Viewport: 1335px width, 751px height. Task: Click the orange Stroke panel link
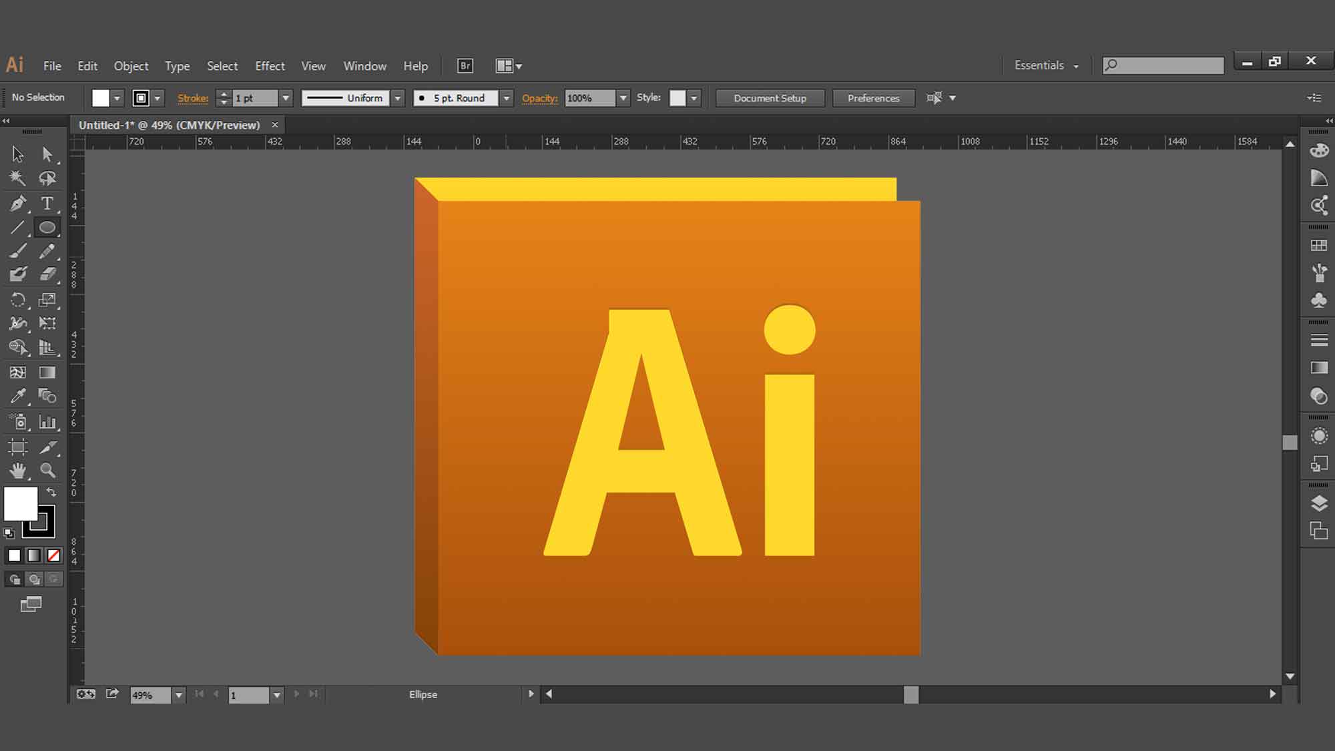pyautogui.click(x=193, y=98)
